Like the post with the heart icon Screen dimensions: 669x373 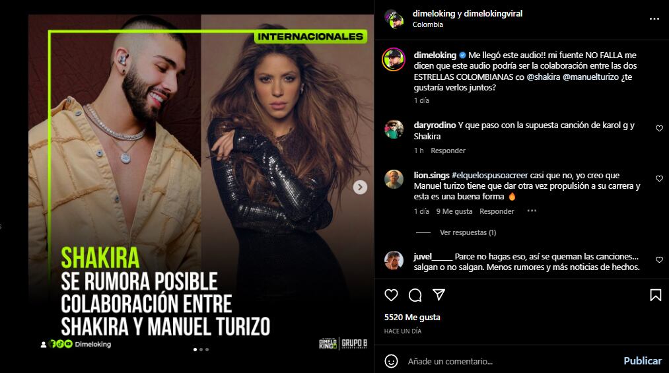(391, 295)
